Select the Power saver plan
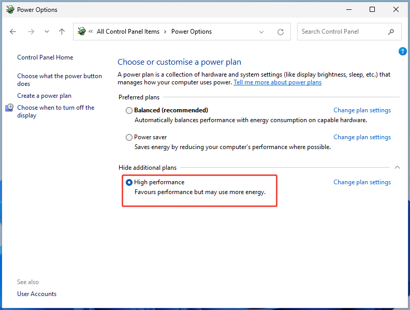 129,138
